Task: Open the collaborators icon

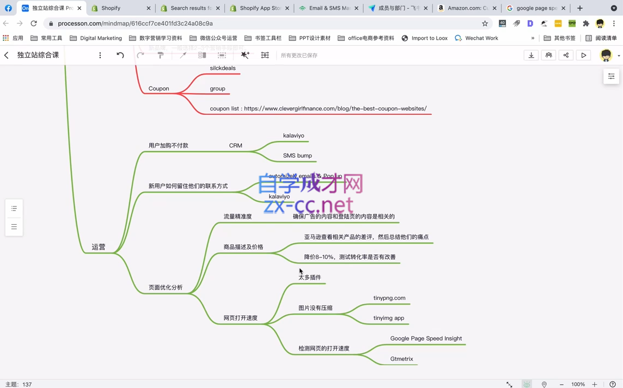Action: (x=549, y=55)
